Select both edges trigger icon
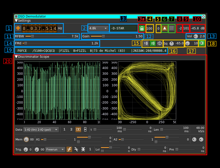 (x=83, y=149)
